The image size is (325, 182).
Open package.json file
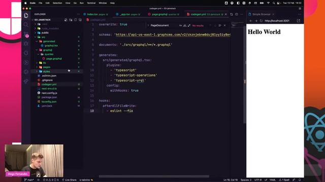tap(49, 97)
